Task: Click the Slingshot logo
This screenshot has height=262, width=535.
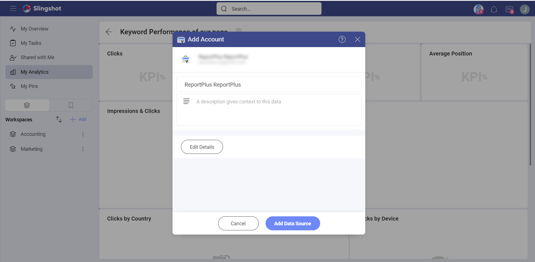Action: [42, 8]
